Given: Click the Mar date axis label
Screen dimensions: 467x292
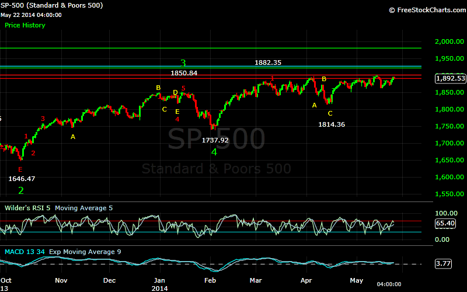Looking at the screenshot, I should [256, 281].
